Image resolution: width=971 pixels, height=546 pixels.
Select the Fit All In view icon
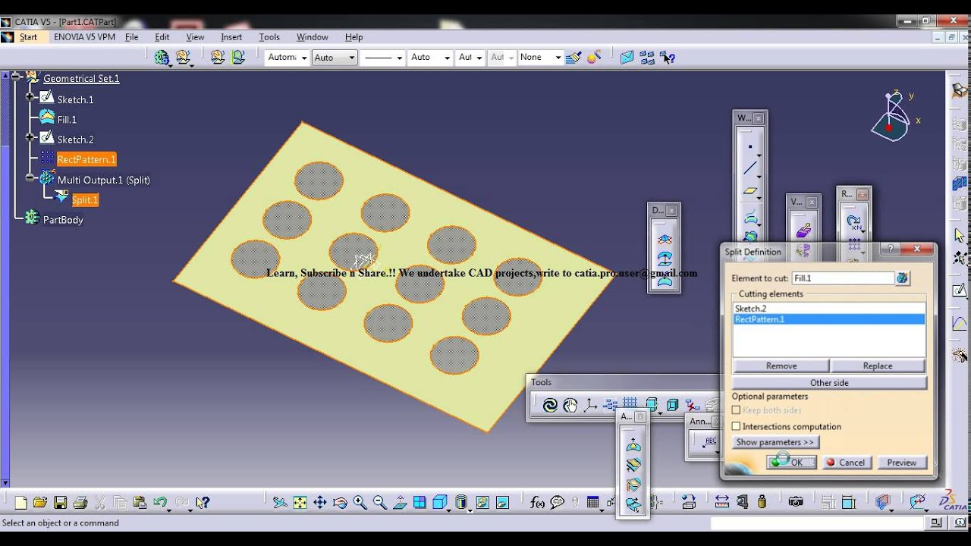point(300,502)
